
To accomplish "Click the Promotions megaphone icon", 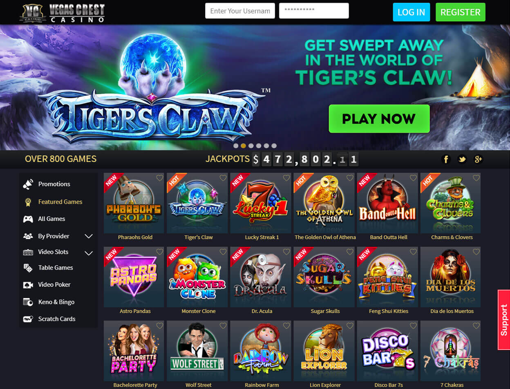I will [x=28, y=184].
